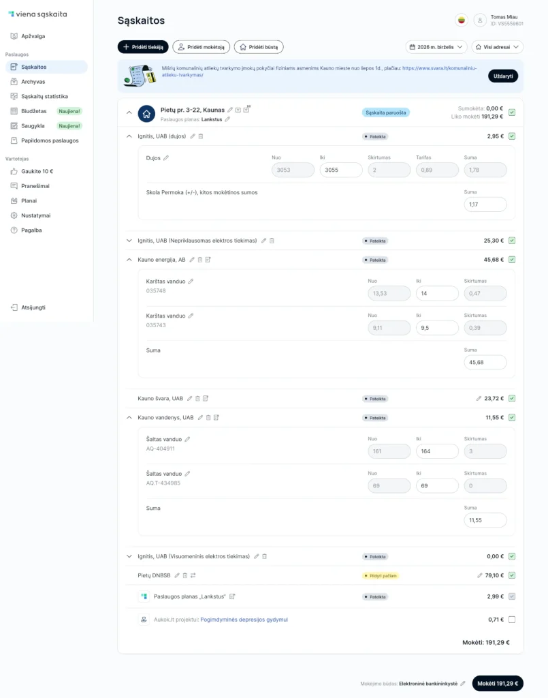Uncheck Ignitis (dujos) 2,95 € invoice
The width and height of the screenshot is (548, 698).
(512, 136)
